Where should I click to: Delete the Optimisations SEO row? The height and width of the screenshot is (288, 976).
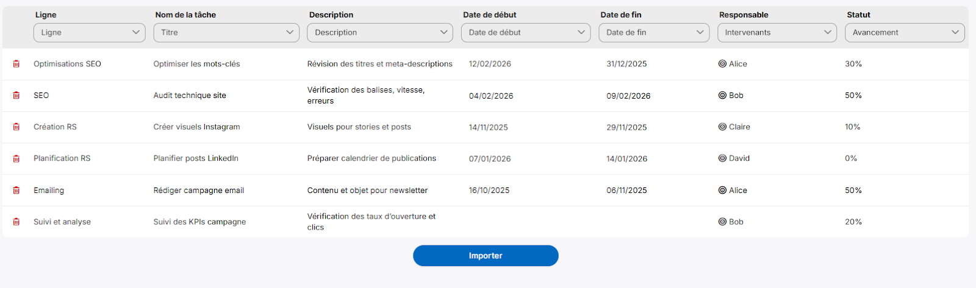point(16,64)
